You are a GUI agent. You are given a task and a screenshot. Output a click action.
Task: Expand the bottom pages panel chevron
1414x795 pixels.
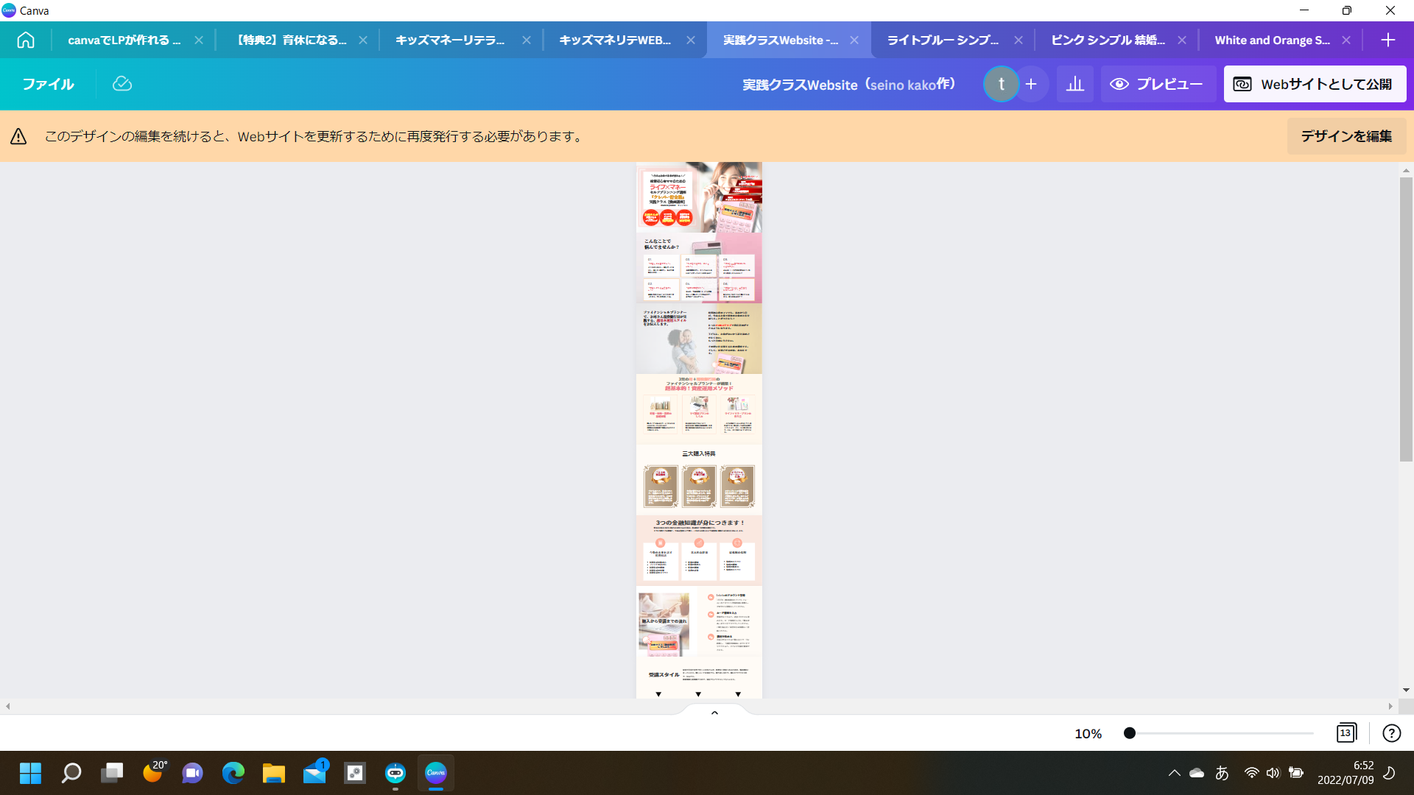714,713
